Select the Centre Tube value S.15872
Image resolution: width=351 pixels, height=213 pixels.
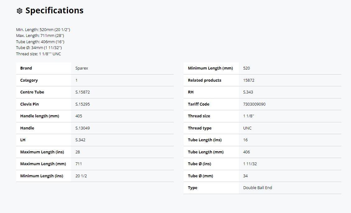[83, 92]
